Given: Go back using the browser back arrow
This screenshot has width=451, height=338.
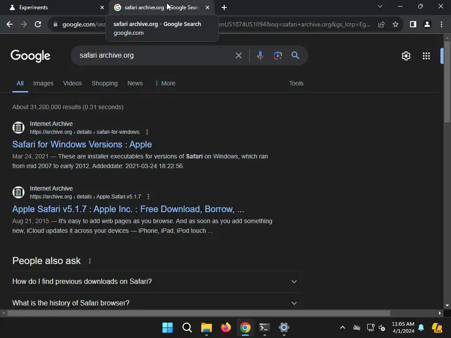Looking at the screenshot, I should coord(10,25).
